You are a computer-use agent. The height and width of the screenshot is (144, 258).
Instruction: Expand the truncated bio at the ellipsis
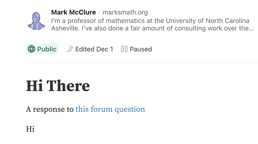tap(251, 28)
